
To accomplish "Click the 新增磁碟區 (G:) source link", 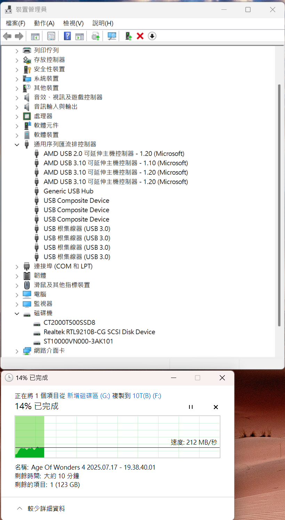I will tap(88, 396).
